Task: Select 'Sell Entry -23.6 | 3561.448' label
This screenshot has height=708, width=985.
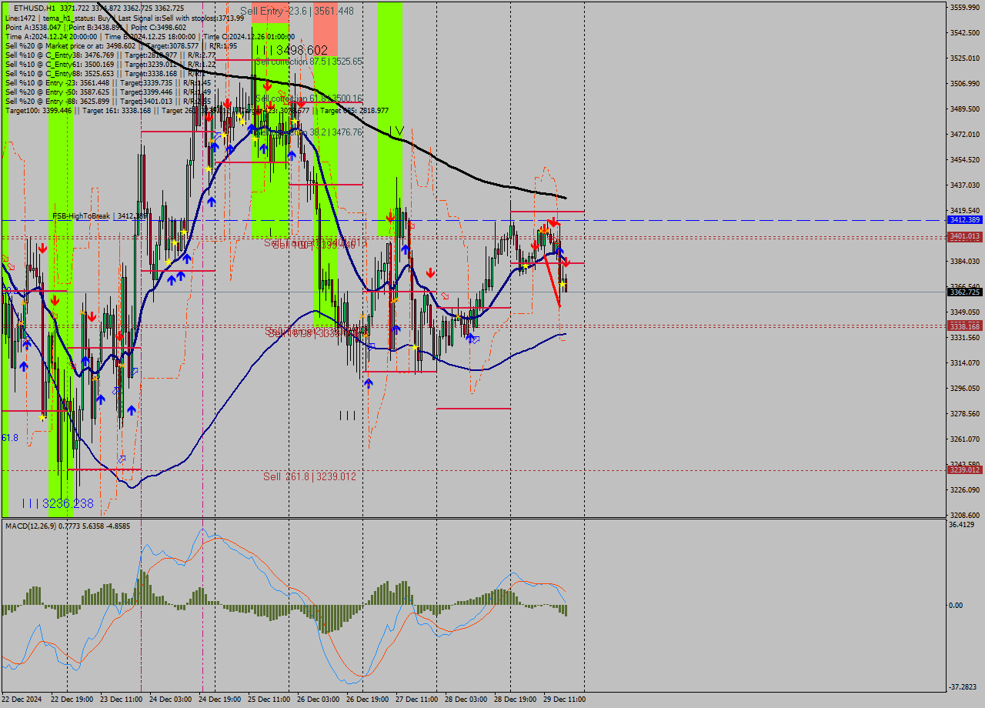Action: (297, 11)
